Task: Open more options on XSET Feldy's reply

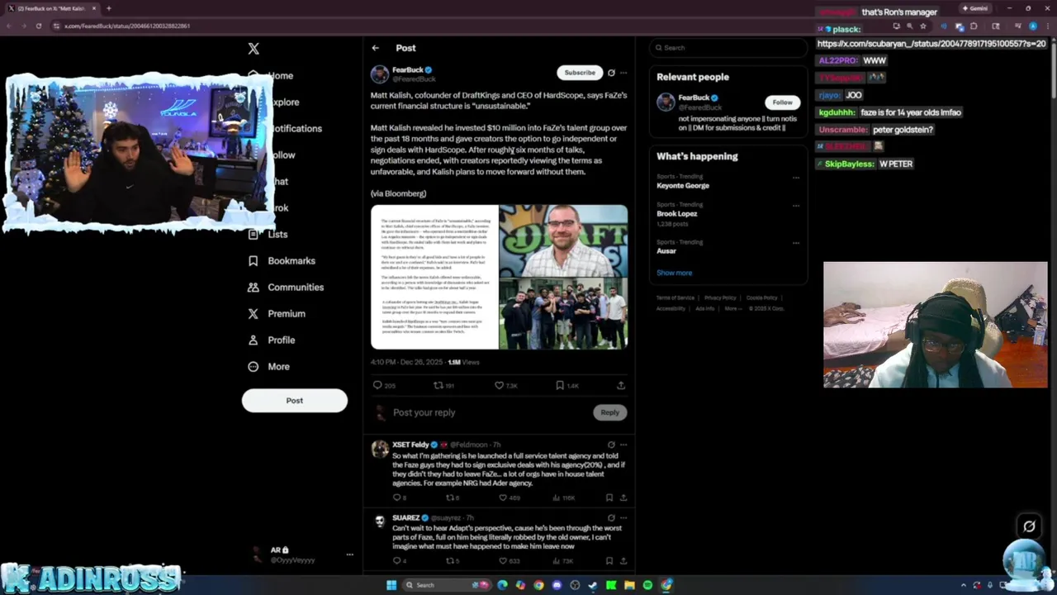Action: (623, 445)
